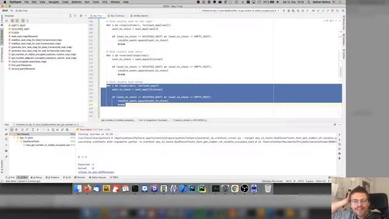The image size is (389, 219).
Task: Open Firefox from the Dock
Action: pyautogui.click(x=87, y=189)
